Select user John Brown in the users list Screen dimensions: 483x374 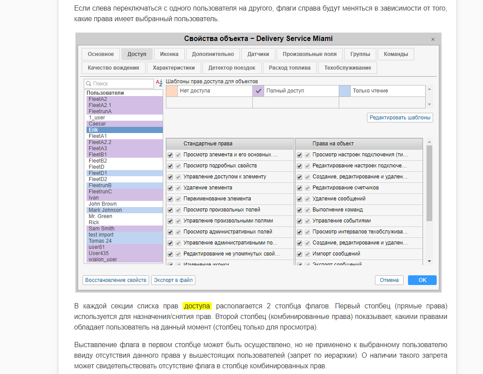click(x=102, y=204)
